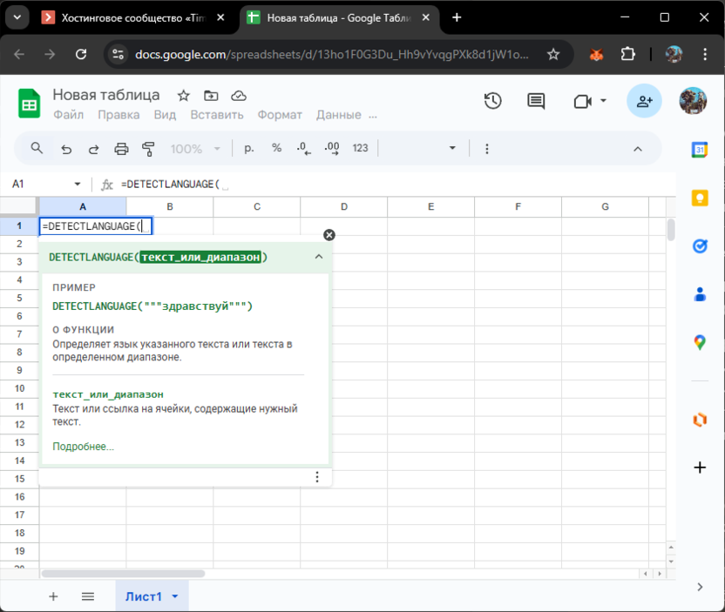725x612 pixels.
Task: Open Google Keep in side panel
Action: (x=699, y=198)
